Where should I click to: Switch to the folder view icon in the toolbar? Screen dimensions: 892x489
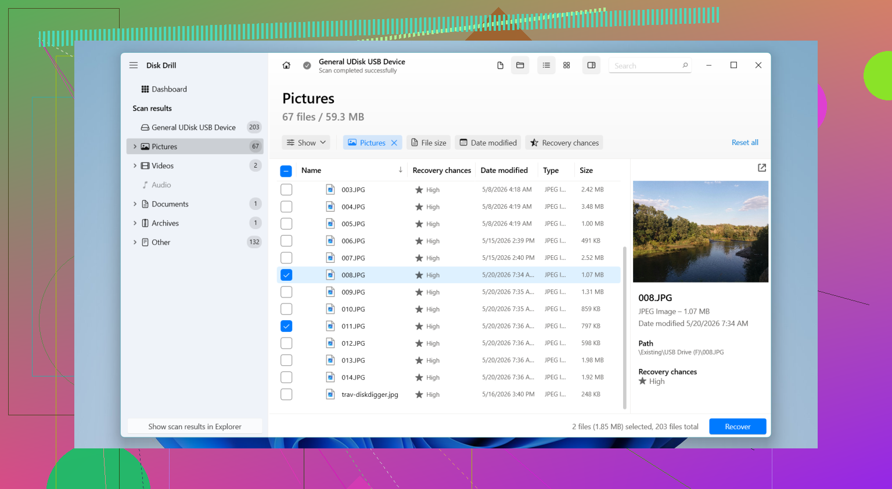click(520, 66)
